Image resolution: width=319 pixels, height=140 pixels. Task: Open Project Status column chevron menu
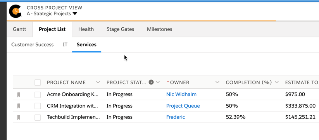(x=158, y=82)
